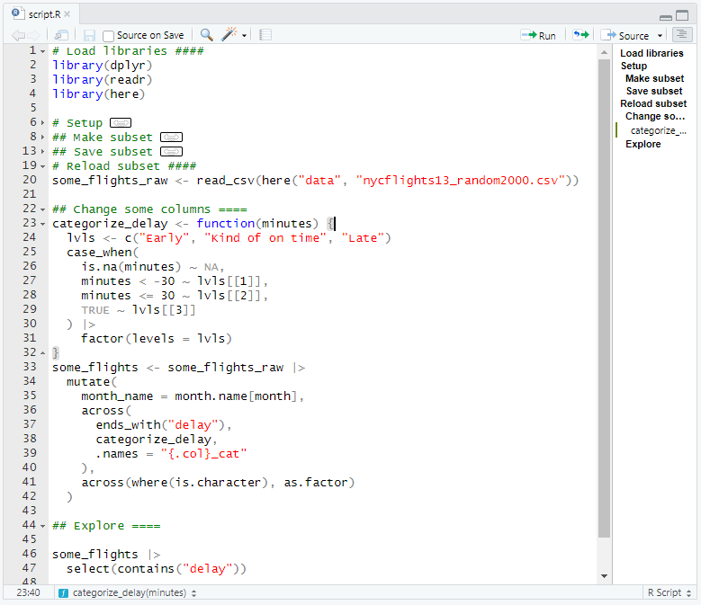The image size is (701, 605).
Task: Toggle the document outline icon
Action: 682,35
